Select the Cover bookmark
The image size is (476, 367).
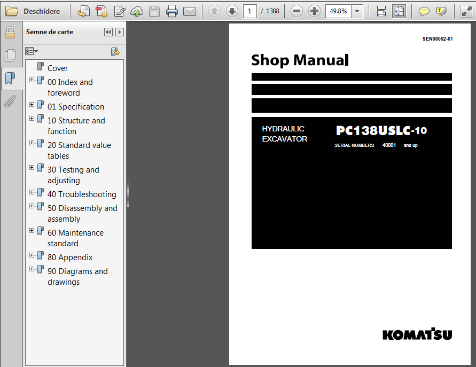pyautogui.click(x=58, y=68)
